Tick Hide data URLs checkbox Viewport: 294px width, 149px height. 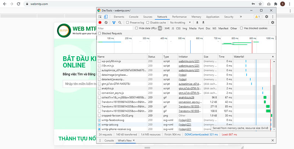pos(137,28)
